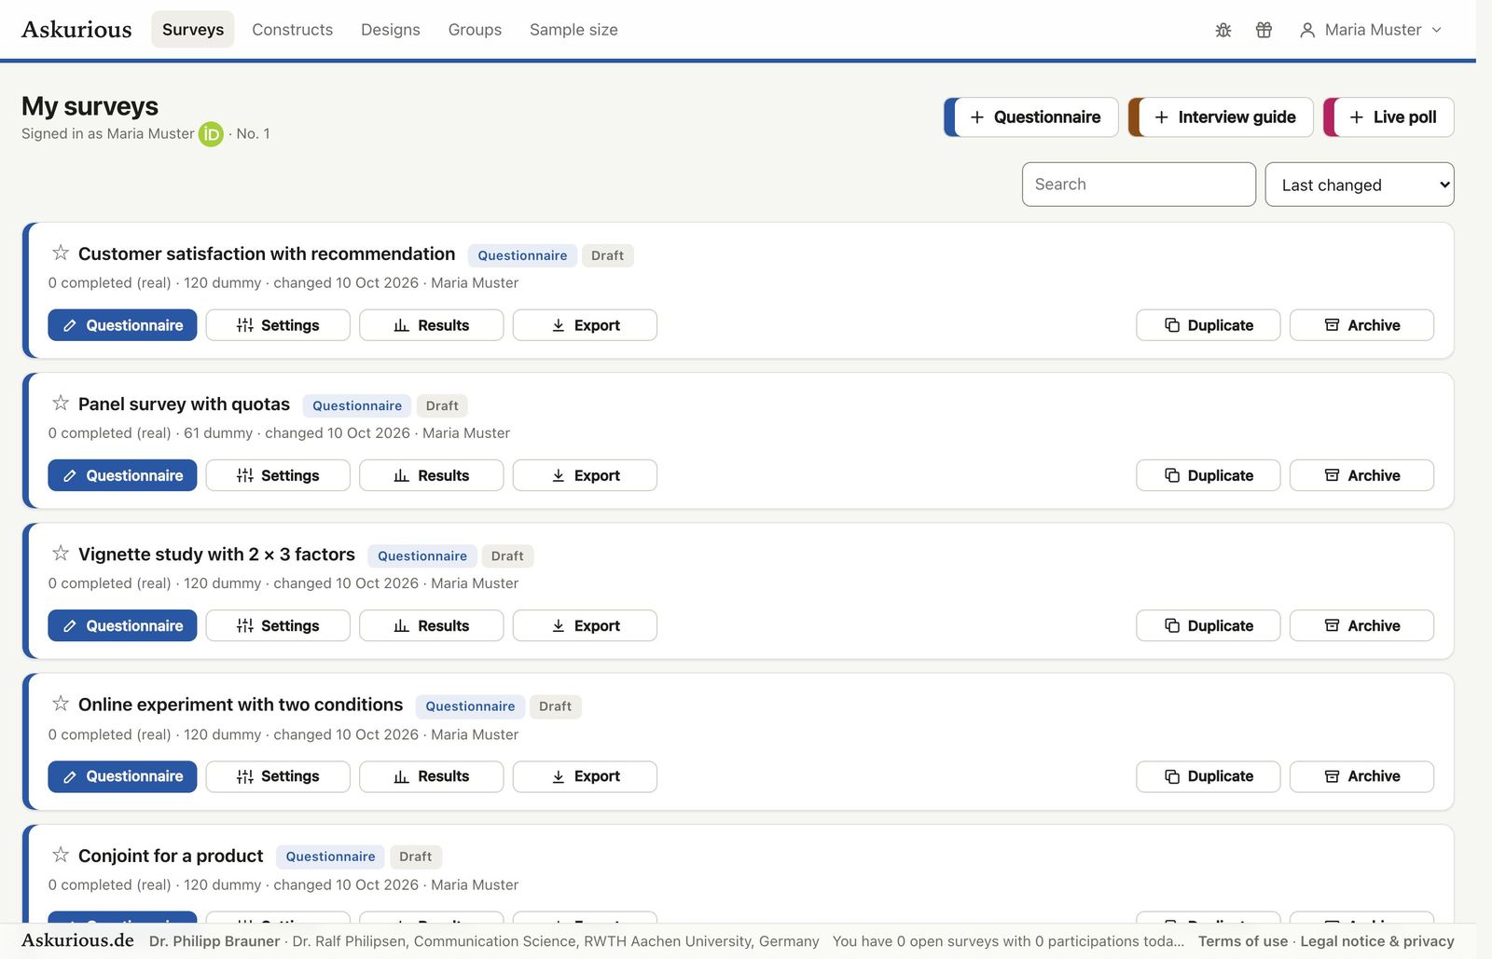Edit questionnaire of Vignette study
This screenshot has height=959, width=1492.
pos(122,625)
